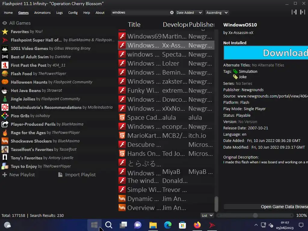Viewport: 308px width, 231px height.
Task: Create a New Playlist
Action: point(18,175)
